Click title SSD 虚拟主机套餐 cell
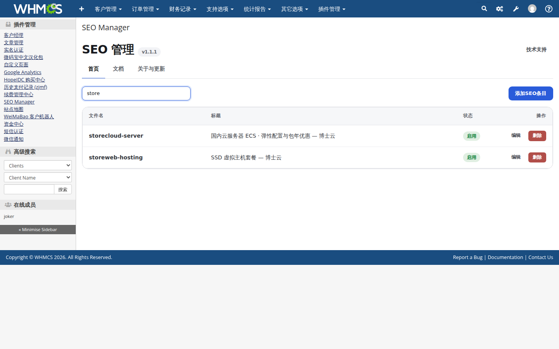 point(246,157)
